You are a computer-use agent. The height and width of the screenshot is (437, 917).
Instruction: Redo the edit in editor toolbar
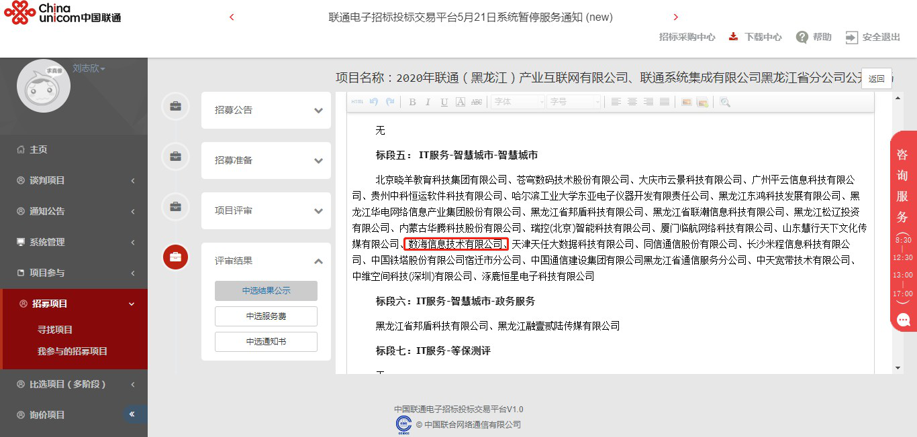[390, 102]
